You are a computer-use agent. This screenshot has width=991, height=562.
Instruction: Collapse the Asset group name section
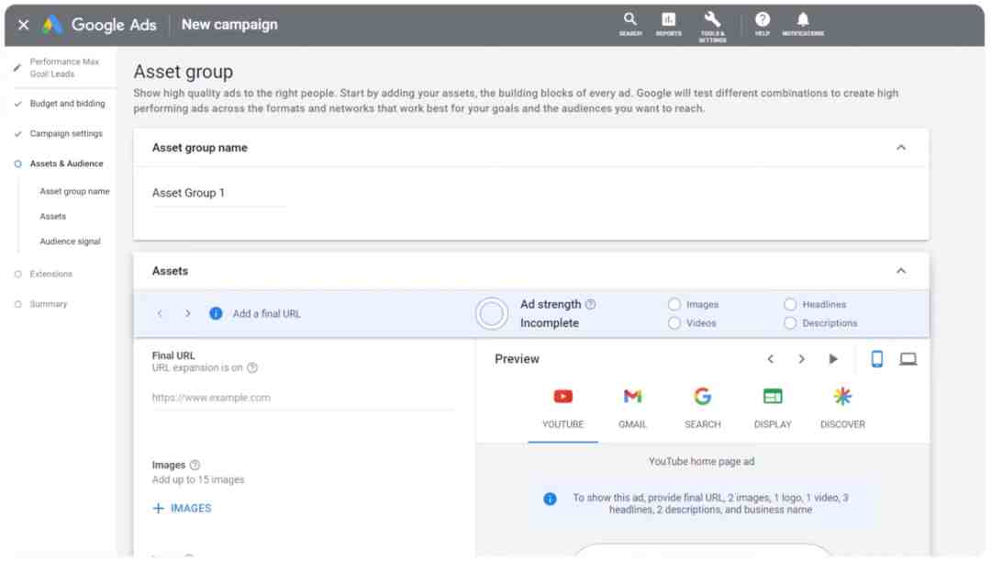(x=901, y=147)
